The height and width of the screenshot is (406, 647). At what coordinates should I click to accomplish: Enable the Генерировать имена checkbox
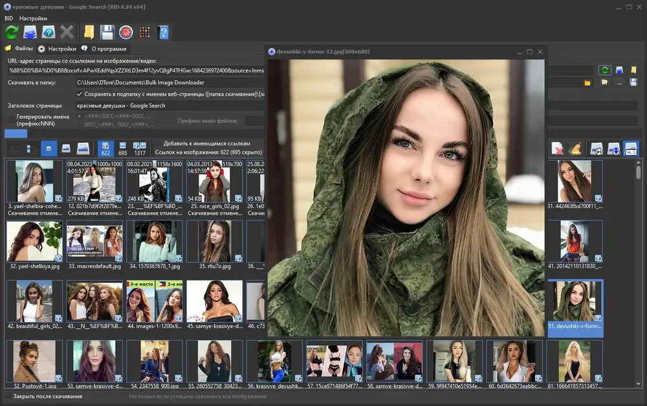tap(11, 120)
